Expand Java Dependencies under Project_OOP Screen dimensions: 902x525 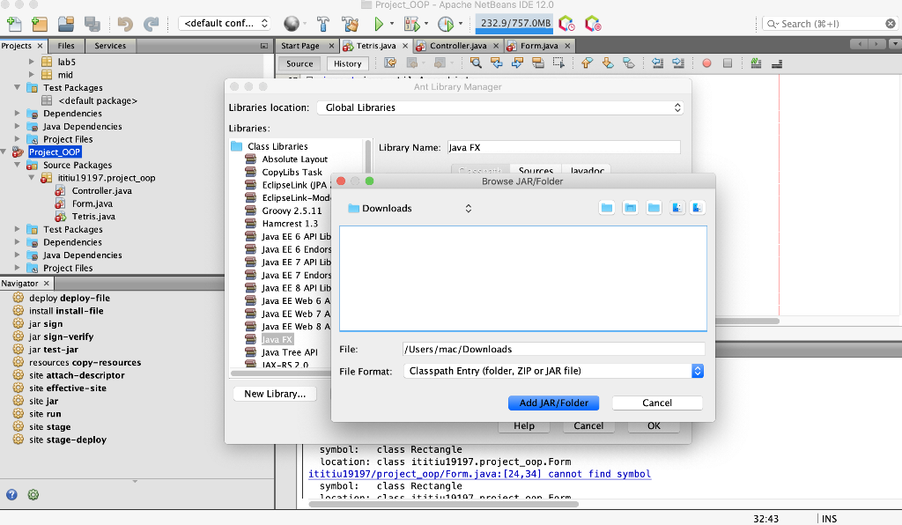(18, 255)
